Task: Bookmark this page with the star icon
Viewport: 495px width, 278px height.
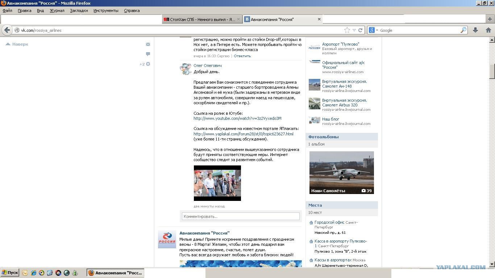Action: pyautogui.click(x=347, y=30)
